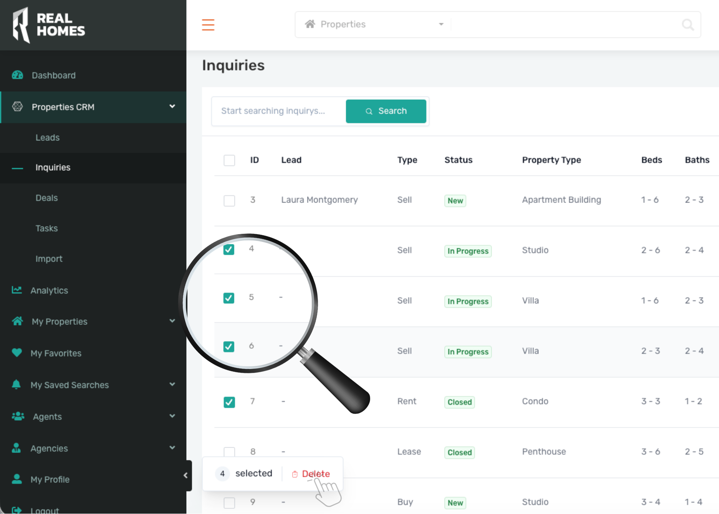Click the orange hamburger menu icon

point(208,25)
